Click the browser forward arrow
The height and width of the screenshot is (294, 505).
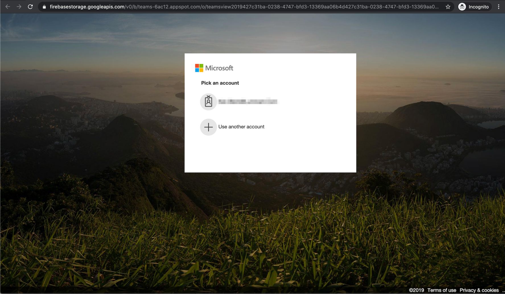pos(19,7)
